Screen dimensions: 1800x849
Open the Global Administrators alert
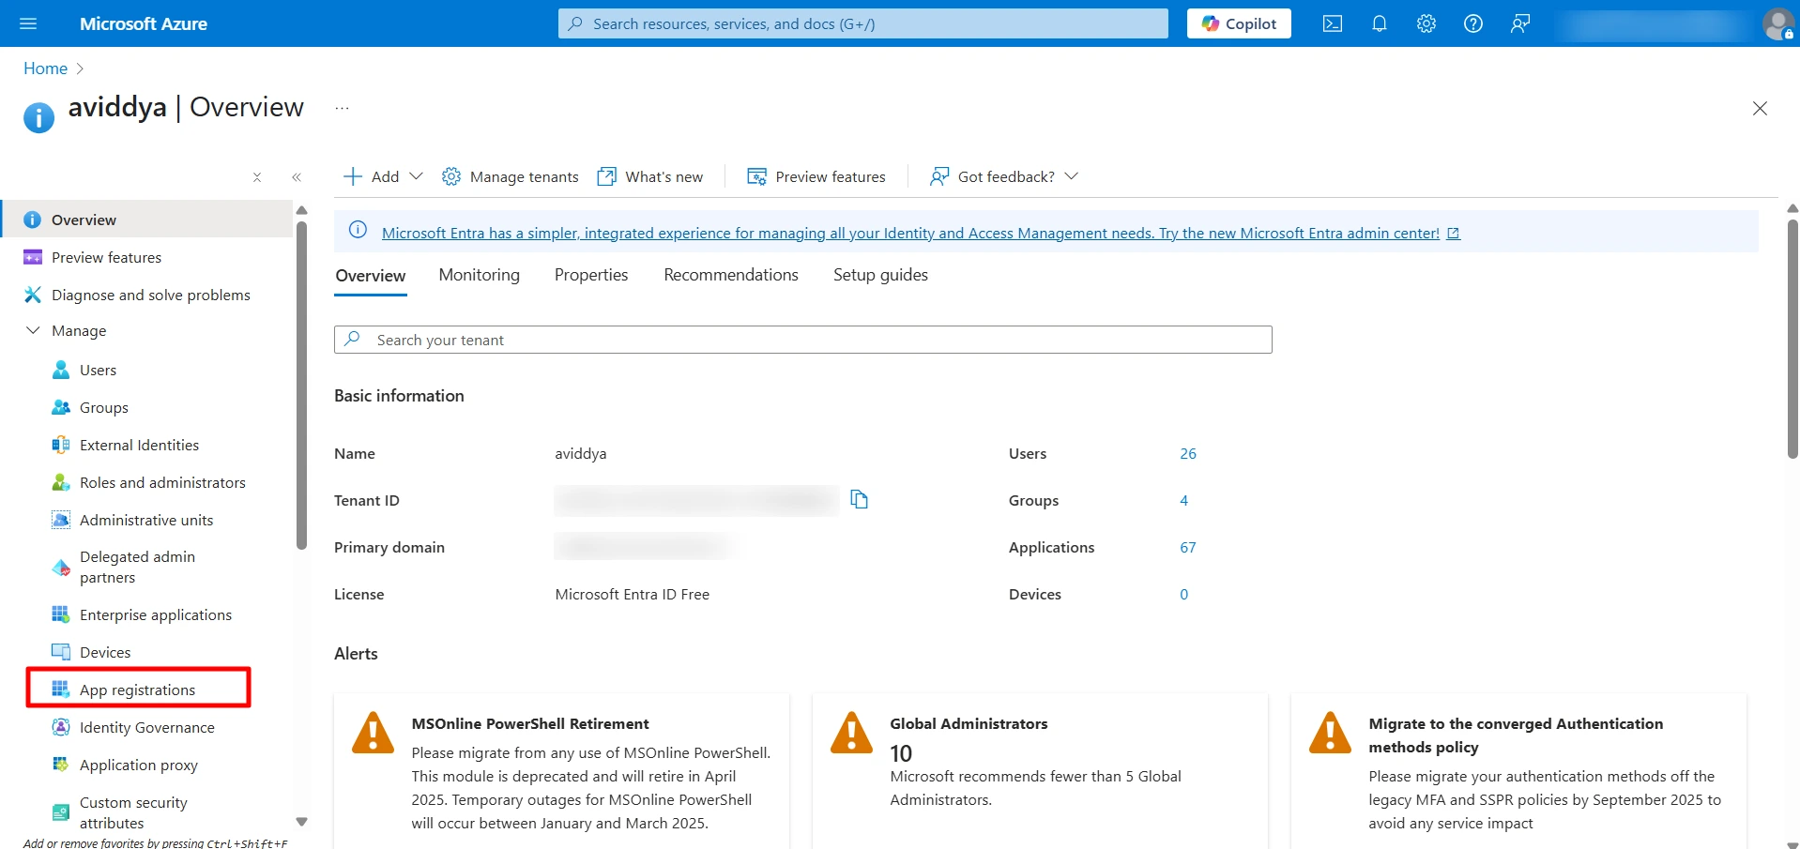[1040, 771]
